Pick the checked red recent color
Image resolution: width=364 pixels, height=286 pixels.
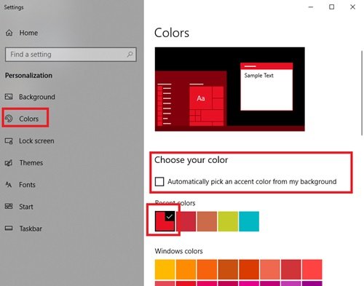tap(165, 221)
